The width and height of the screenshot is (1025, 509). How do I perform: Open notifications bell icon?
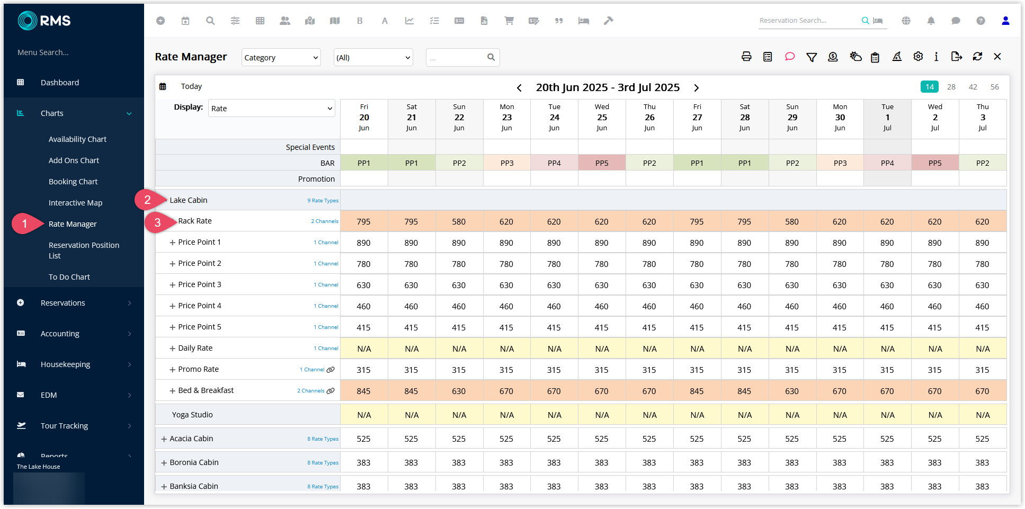[931, 21]
